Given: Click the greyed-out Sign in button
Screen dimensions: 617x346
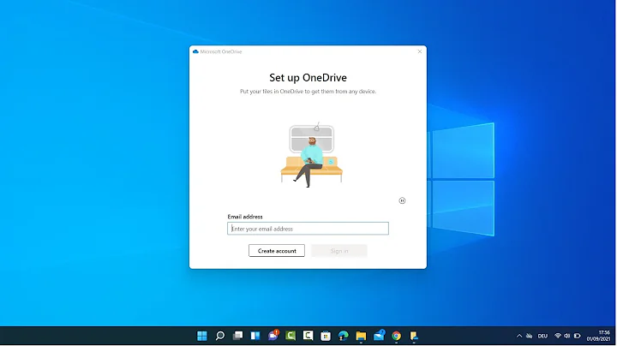Looking at the screenshot, I should (338, 251).
